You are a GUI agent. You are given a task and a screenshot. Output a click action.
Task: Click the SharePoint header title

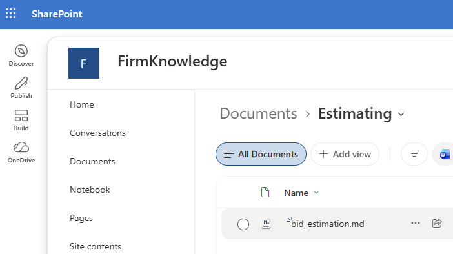[x=57, y=14]
